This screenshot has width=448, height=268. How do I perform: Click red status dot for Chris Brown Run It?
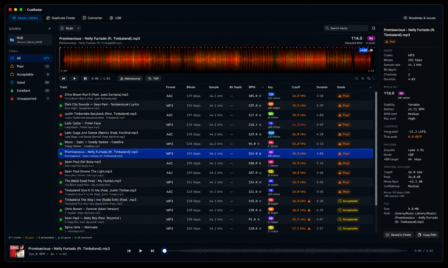[61, 96]
